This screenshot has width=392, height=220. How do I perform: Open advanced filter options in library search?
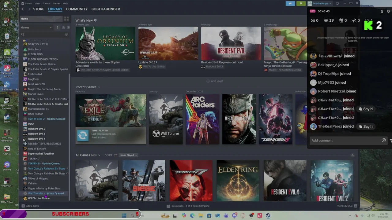click(x=66, y=35)
